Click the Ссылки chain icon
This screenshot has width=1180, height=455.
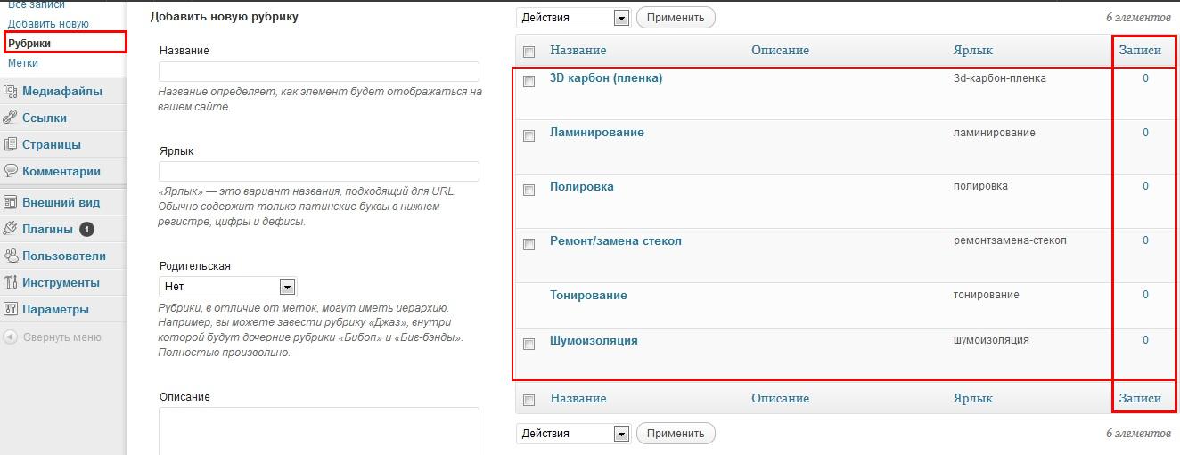click(11, 118)
